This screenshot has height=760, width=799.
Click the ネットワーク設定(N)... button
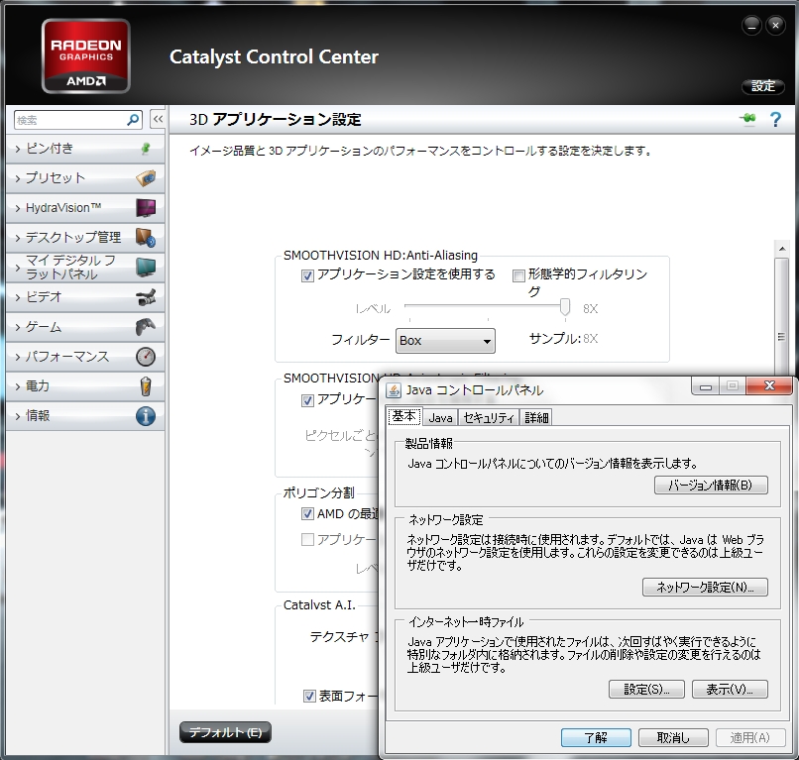click(705, 588)
